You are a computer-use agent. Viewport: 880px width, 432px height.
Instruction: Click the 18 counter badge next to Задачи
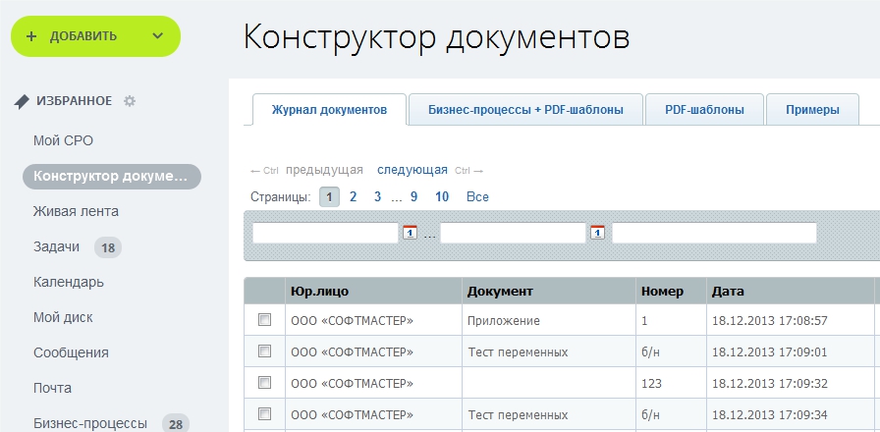click(x=108, y=247)
